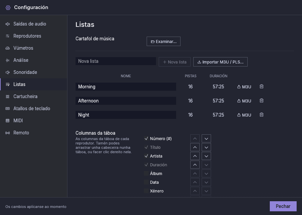Click Examinar... to browse music folder
The image size is (302, 215).
coord(163,41)
